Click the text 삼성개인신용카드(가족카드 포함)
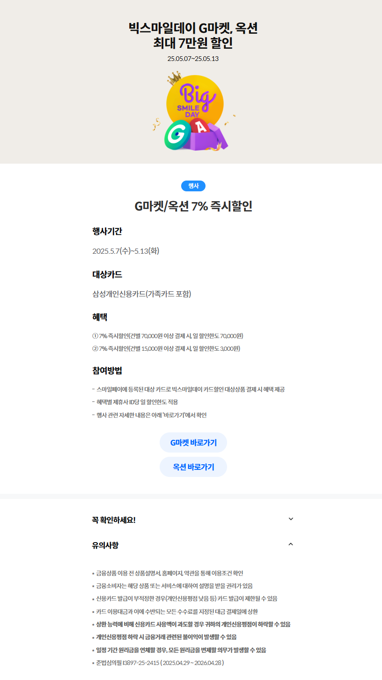382x680 pixels. (x=142, y=294)
